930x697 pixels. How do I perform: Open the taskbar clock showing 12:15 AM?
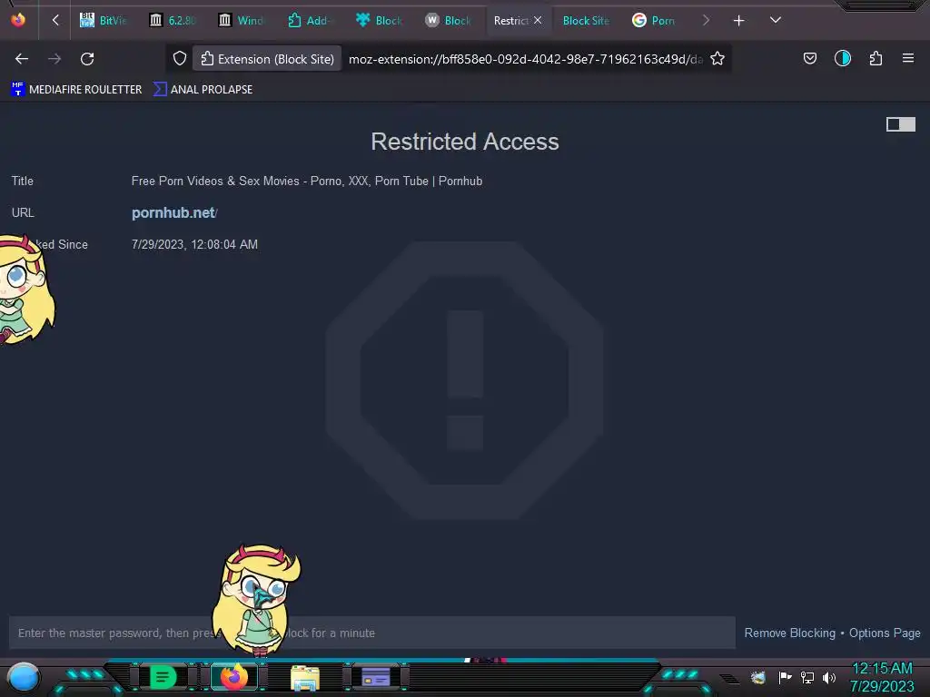point(882,677)
